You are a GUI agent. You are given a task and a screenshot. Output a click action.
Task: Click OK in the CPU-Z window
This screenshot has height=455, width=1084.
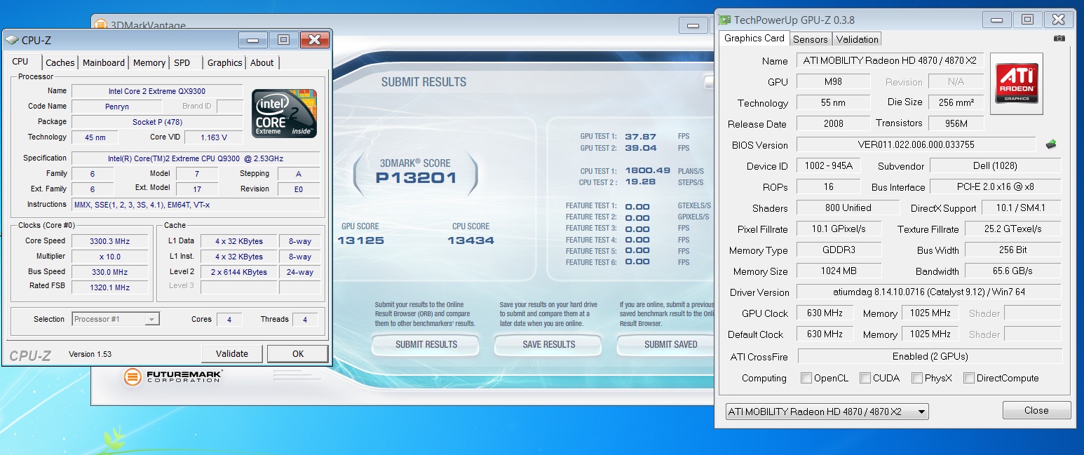pyautogui.click(x=298, y=353)
